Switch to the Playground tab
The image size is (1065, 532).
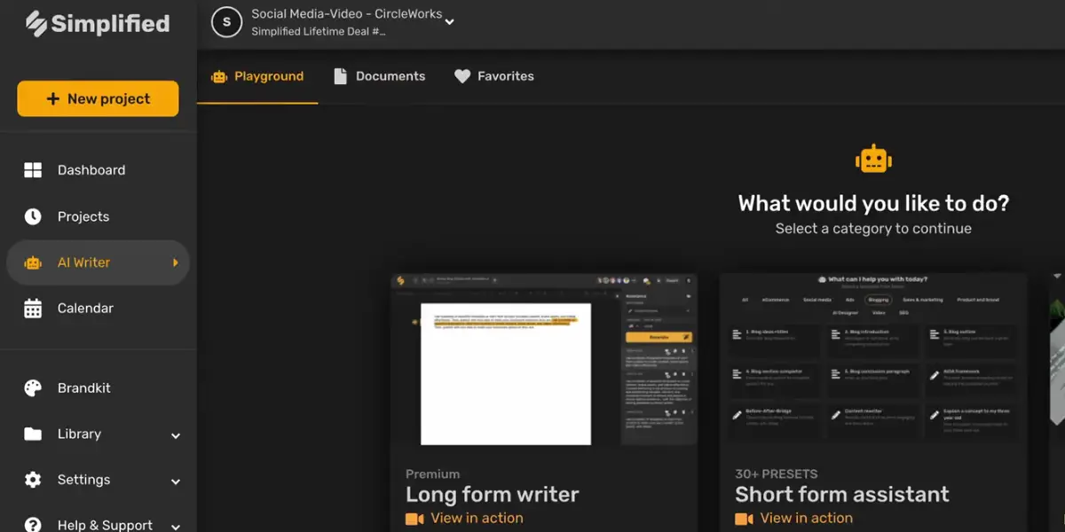click(257, 76)
